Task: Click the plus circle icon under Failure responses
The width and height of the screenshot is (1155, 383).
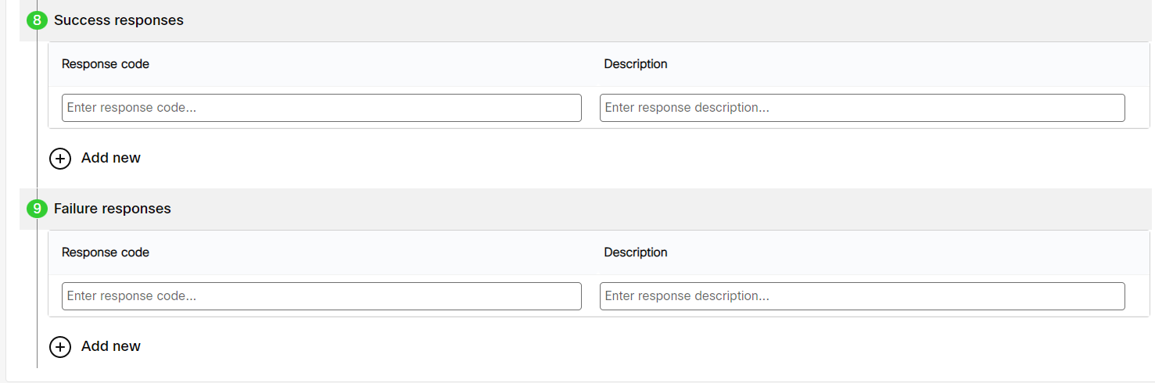Action: click(x=60, y=347)
